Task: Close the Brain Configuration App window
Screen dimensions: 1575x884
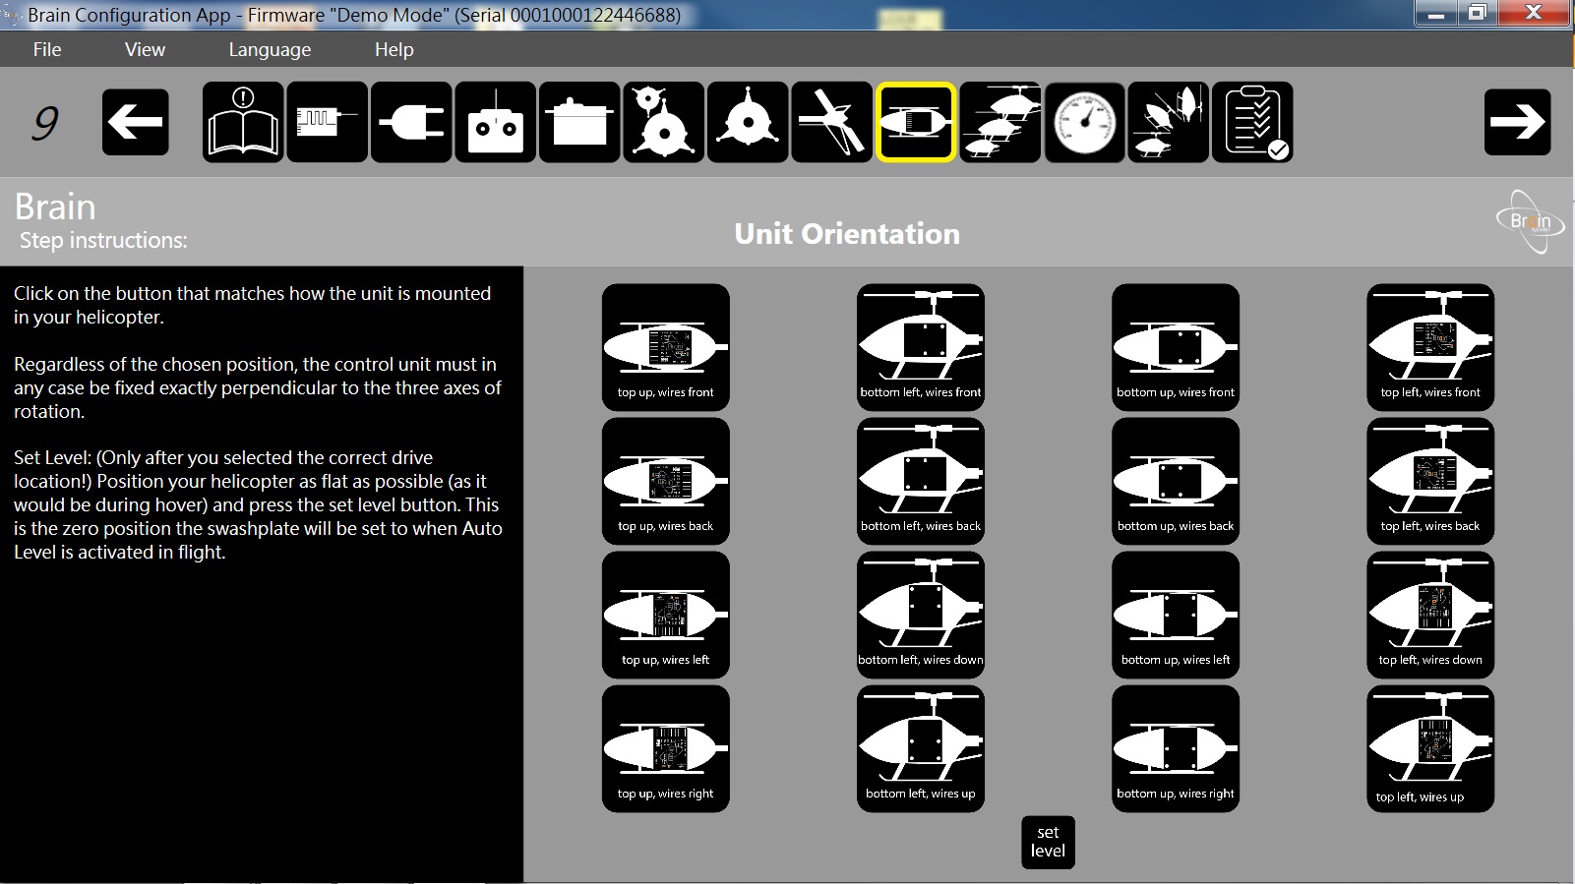Action: 1534,14
